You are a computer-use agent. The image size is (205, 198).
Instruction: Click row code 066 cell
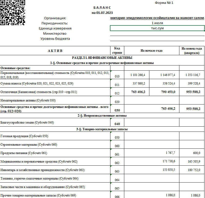[x=117, y=195]
